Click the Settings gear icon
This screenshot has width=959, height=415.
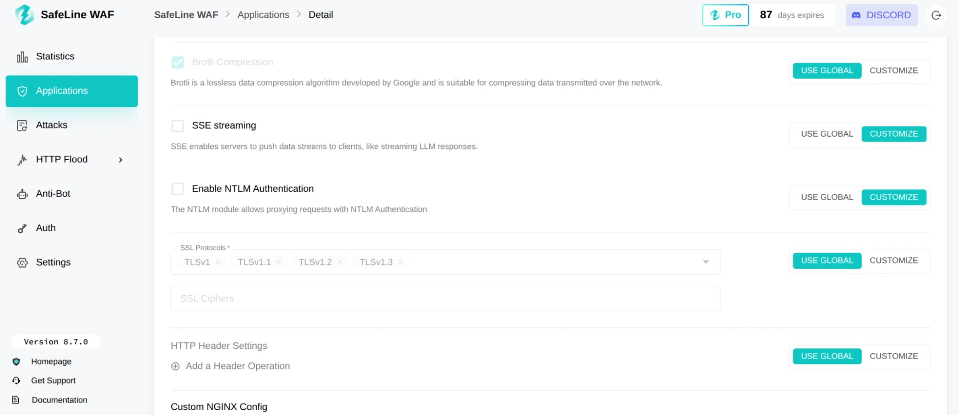[x=22, y=263]
